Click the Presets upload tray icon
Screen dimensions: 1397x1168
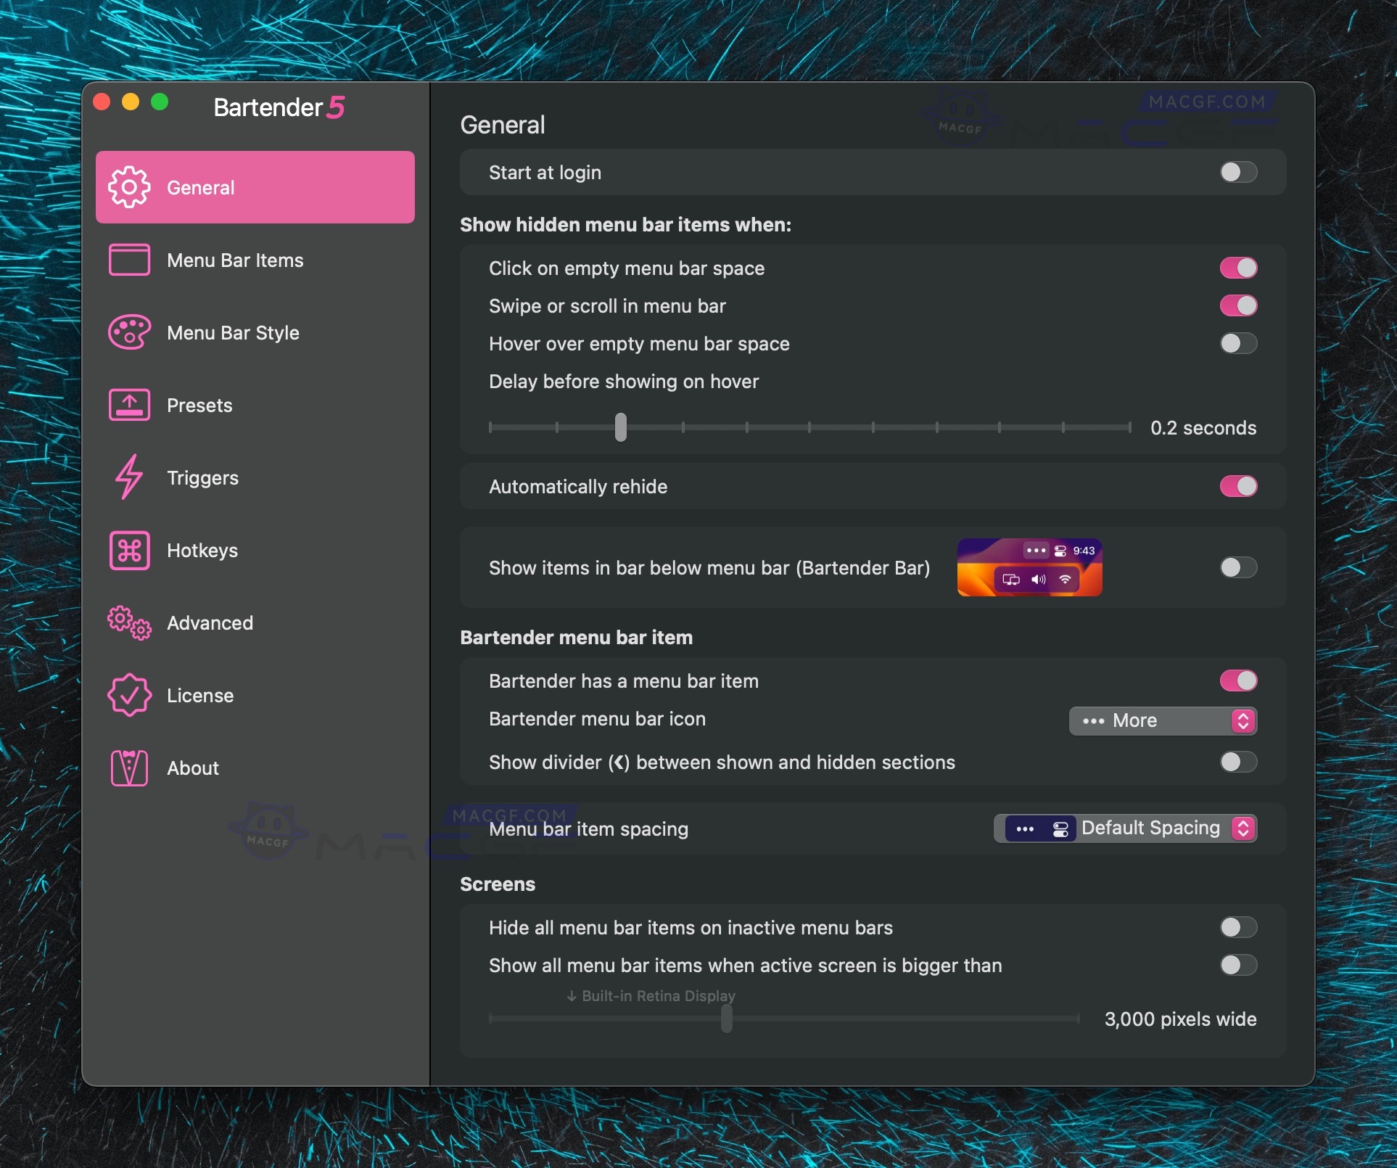pyautogui.click(x=129, y=405)
